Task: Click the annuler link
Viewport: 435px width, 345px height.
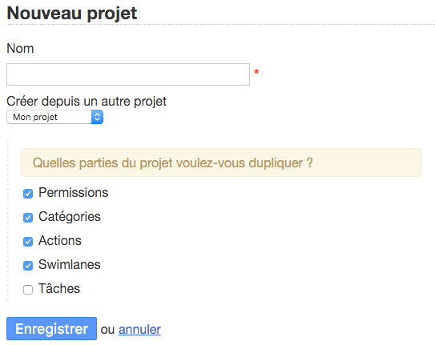Action: click(x=139, y=330)
